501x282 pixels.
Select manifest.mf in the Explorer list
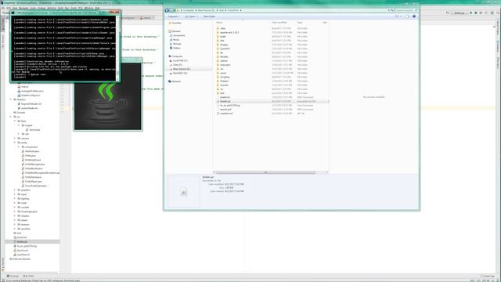click(226, 113)
